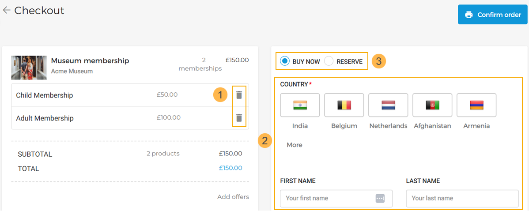
Task: Open the Add offers link
Action: [233, 197]
